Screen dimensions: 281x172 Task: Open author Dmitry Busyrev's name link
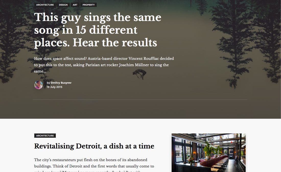[x=61, y=83]
